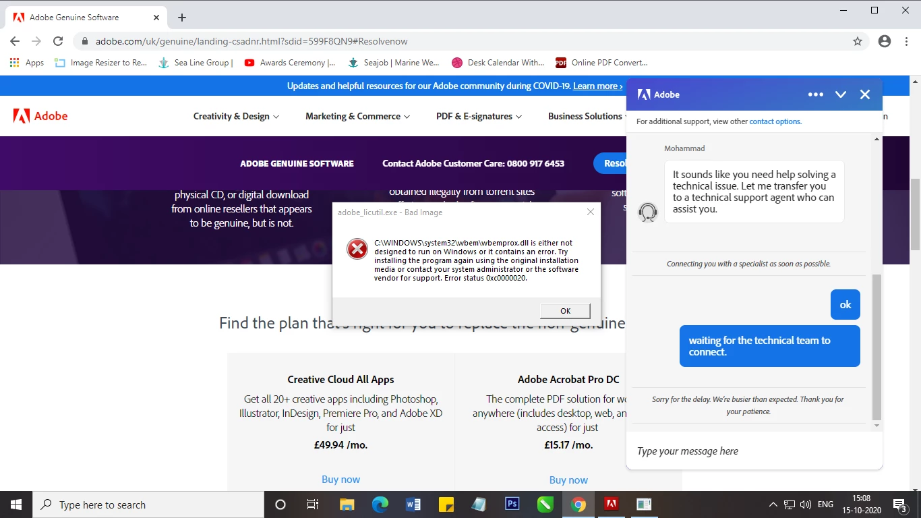This screenshot has width=921, height=518.
Task: Click the chat panel scrollbar thumb
Action: (877, 347)
